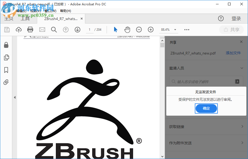
Task: Zoom in on the document
Action: 150,29
